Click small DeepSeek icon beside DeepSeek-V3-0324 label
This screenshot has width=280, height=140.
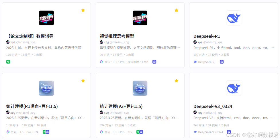(195, 132)
